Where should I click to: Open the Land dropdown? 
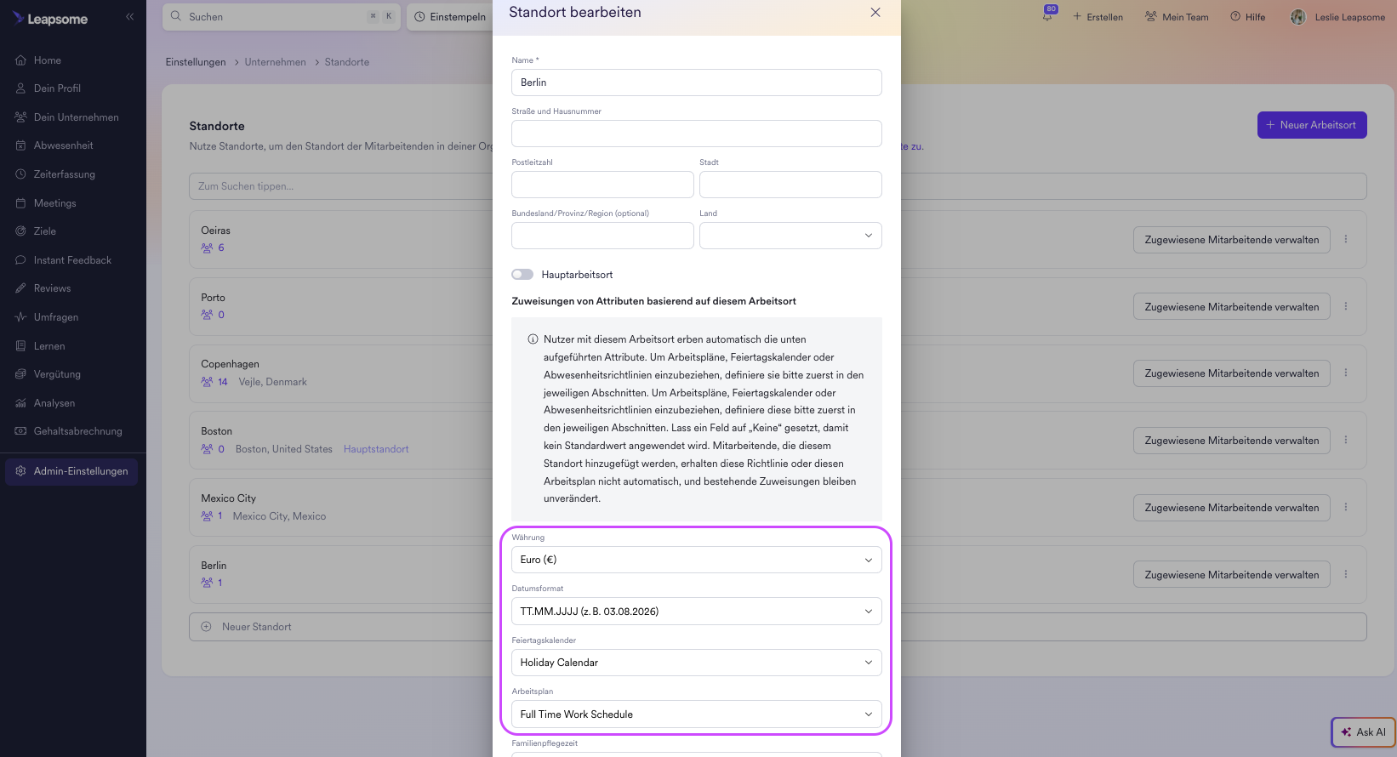coord(790,236)
